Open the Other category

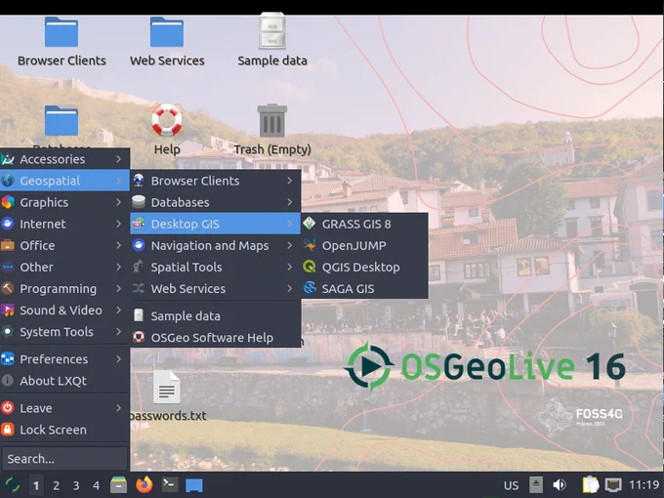[x=64, y=267]
